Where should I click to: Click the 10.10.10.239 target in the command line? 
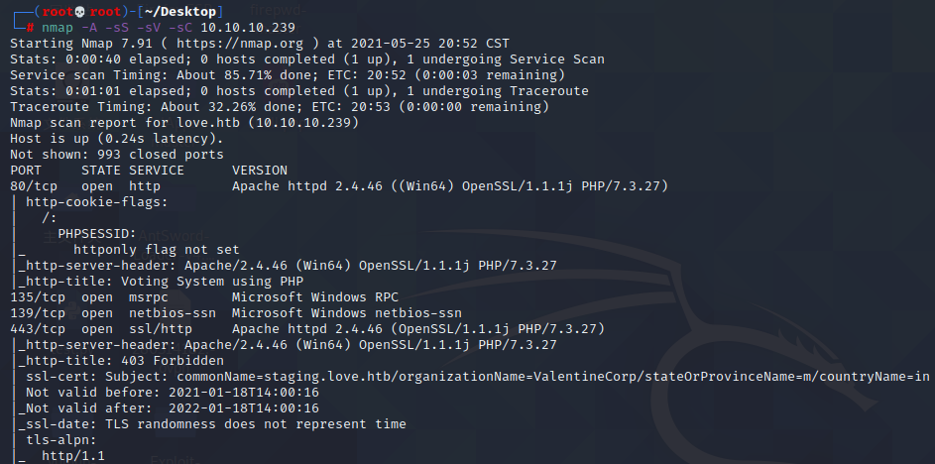248,28
